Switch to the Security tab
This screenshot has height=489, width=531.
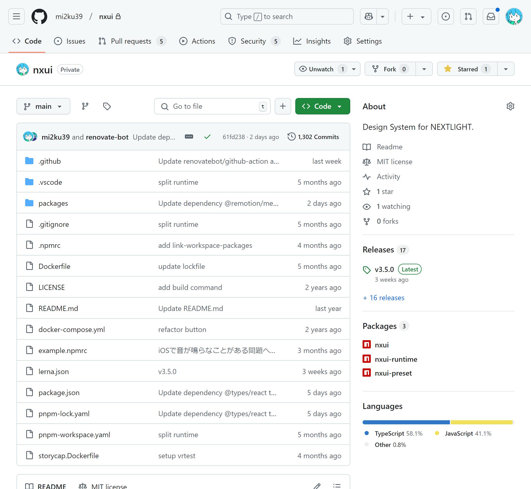point(254,41)
